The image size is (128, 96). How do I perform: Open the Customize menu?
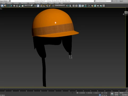click(45, 3)
